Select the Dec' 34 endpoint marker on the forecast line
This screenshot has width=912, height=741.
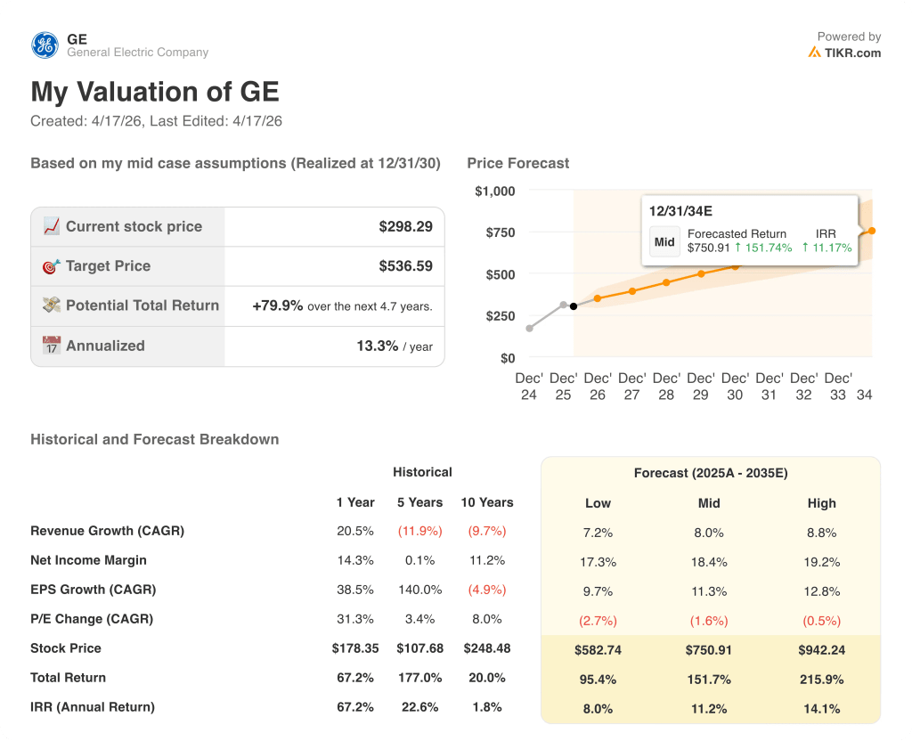point(870,232)
